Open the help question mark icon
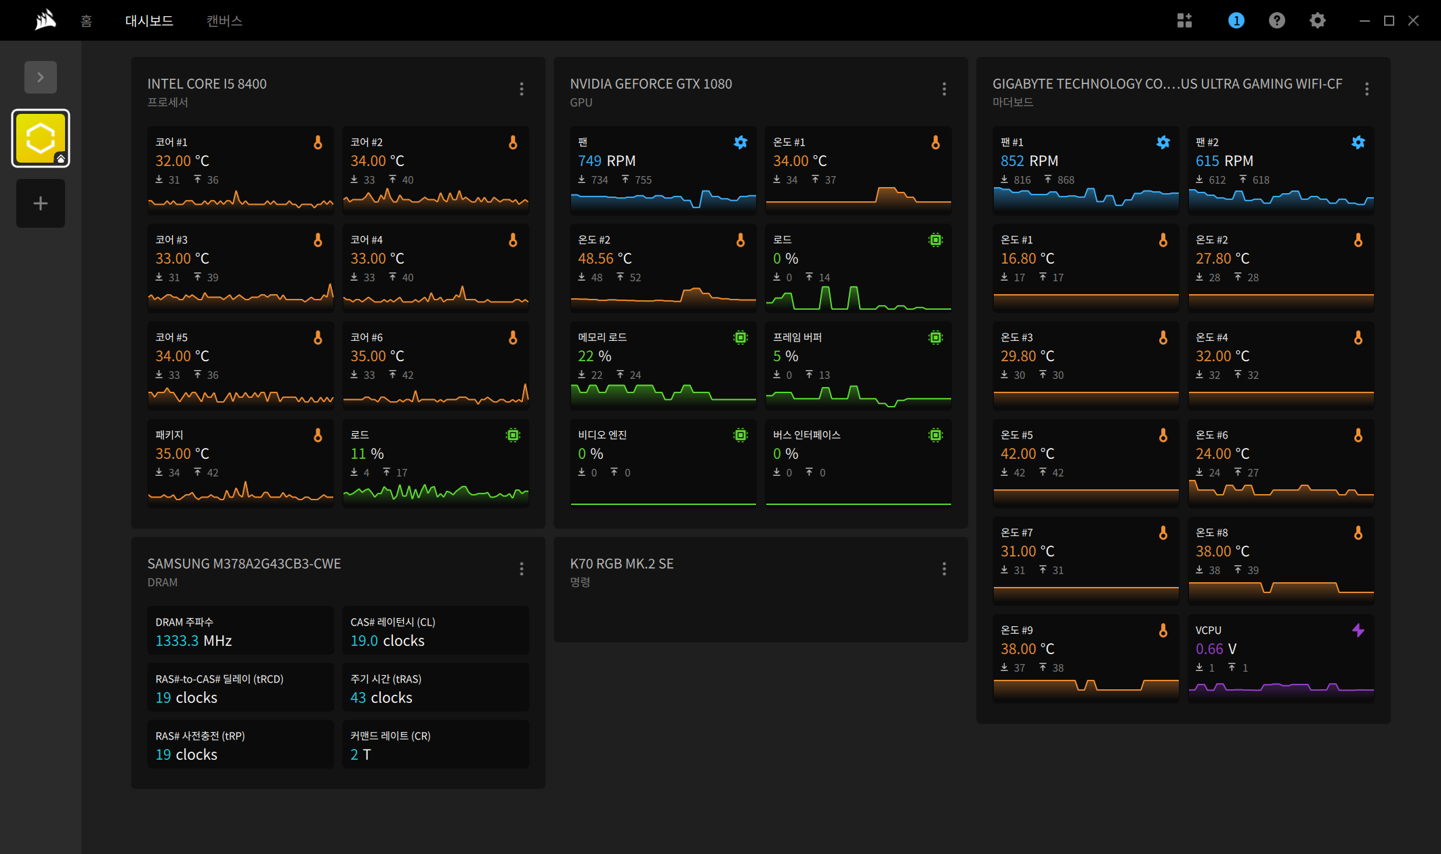 pyautogui.click(x=1276, y=20)
